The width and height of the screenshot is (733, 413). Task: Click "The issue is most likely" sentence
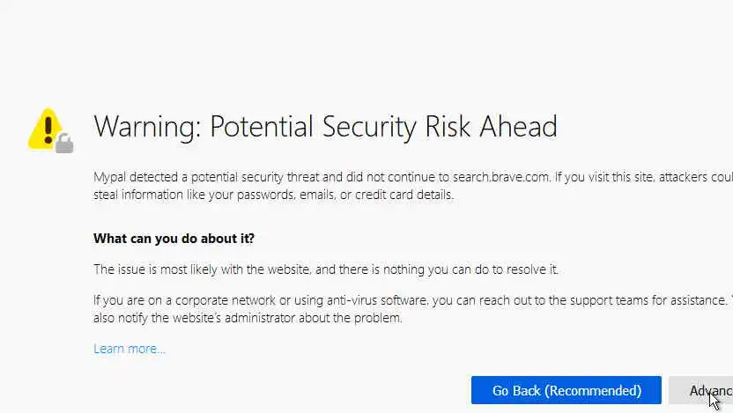coord(160,269)
